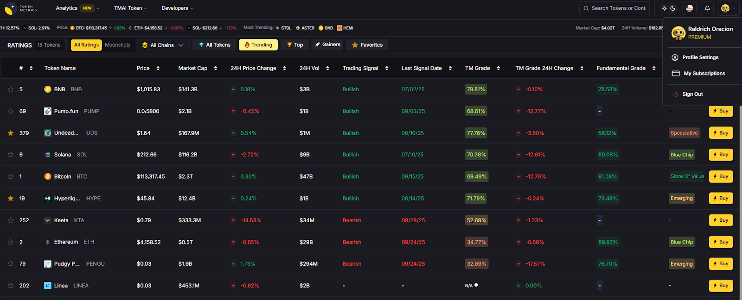Viewport: 742px width, 300px height.
Task: Click the Search Tokens input field
Action: pyautogui.click(x=614, y=8)
